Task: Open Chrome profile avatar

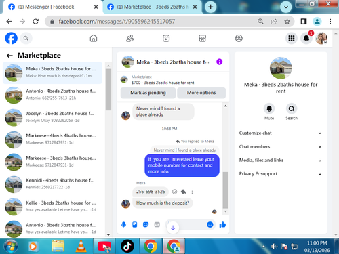Action: pyautogui.click(x=317, y=22)
